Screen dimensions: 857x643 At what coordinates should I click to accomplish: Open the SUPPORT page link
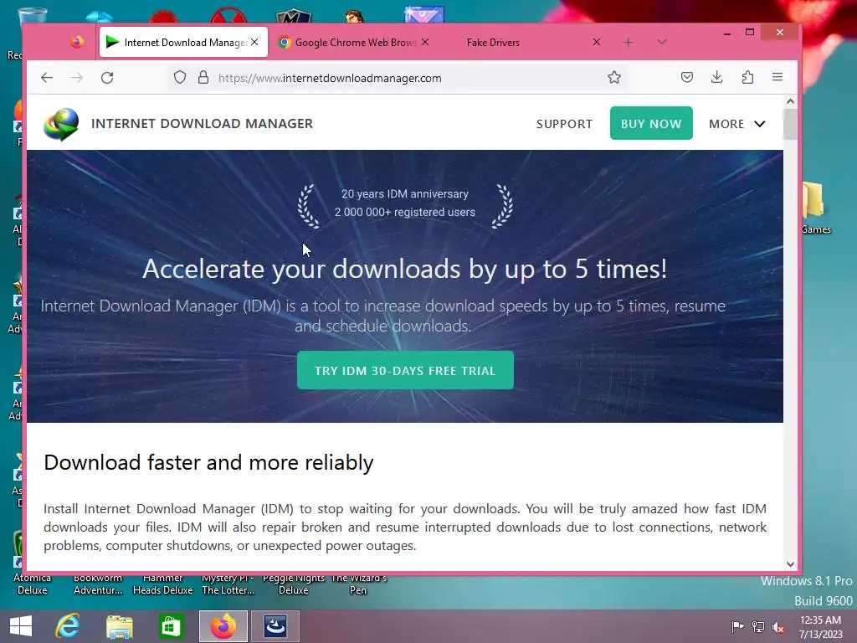565,124
